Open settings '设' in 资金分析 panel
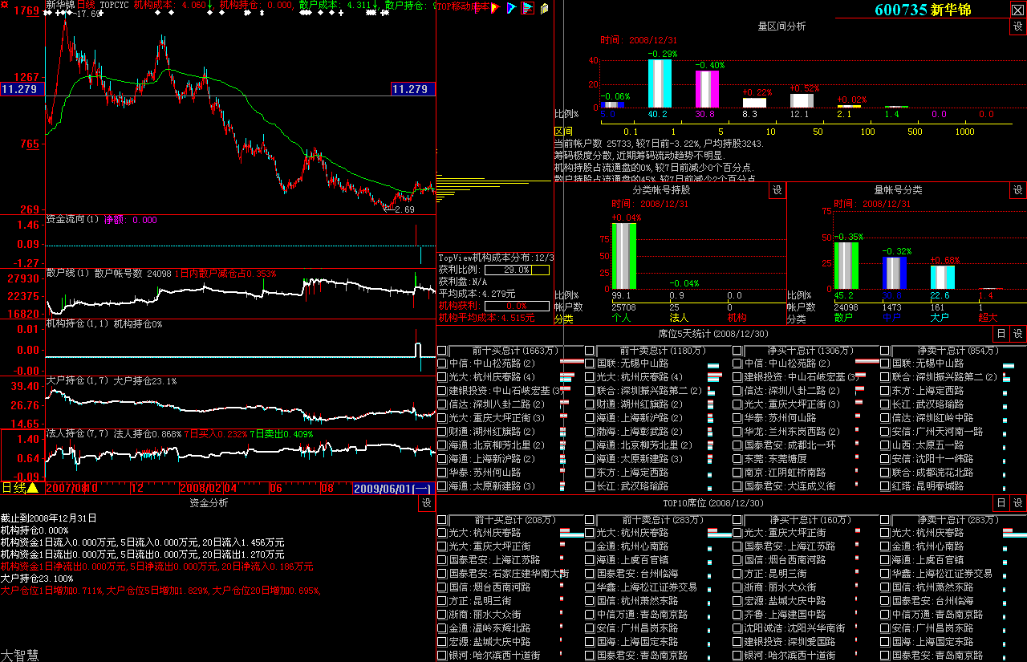This screenshot has height=662, width=1027. [427, 503]
